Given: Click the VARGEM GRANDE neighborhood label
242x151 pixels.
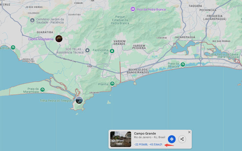Looking at the screenshot, I should point(119,42).
